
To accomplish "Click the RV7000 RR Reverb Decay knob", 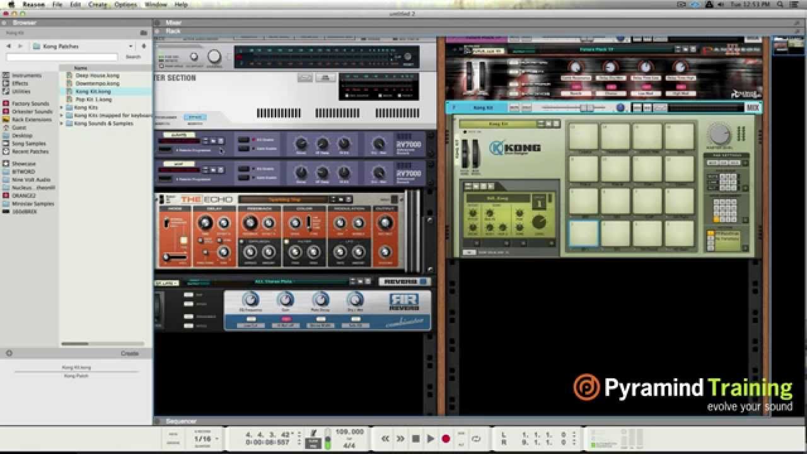I will pos(320,300).
